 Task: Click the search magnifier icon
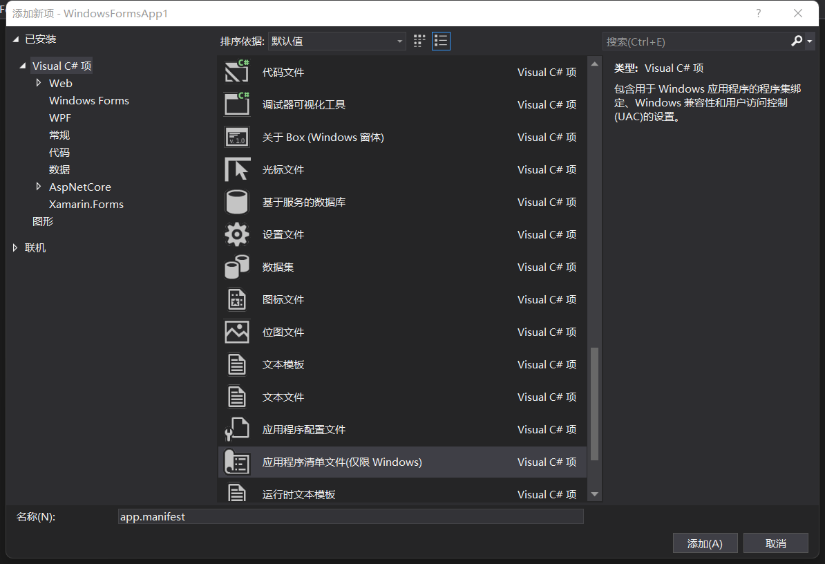[797, 41]
